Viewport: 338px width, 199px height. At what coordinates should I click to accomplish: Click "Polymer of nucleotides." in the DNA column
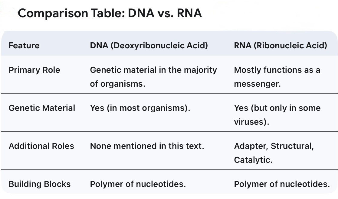pyautogui.click(x=138, y=184)
